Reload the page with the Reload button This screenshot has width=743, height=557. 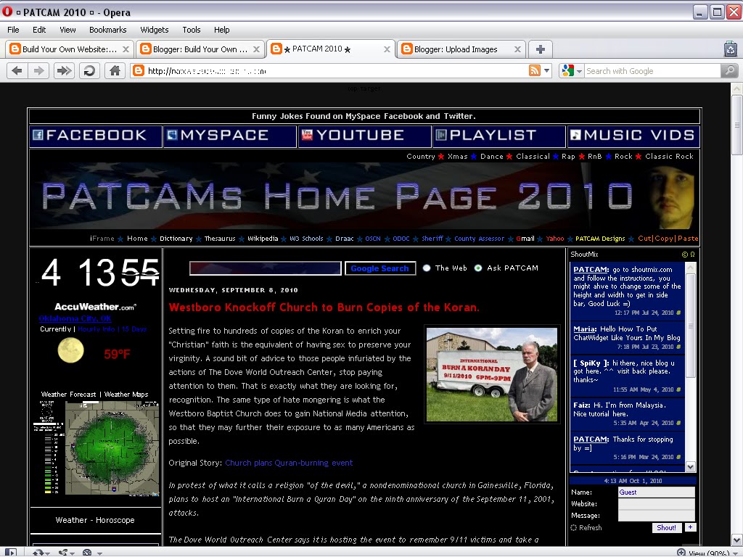89,71
